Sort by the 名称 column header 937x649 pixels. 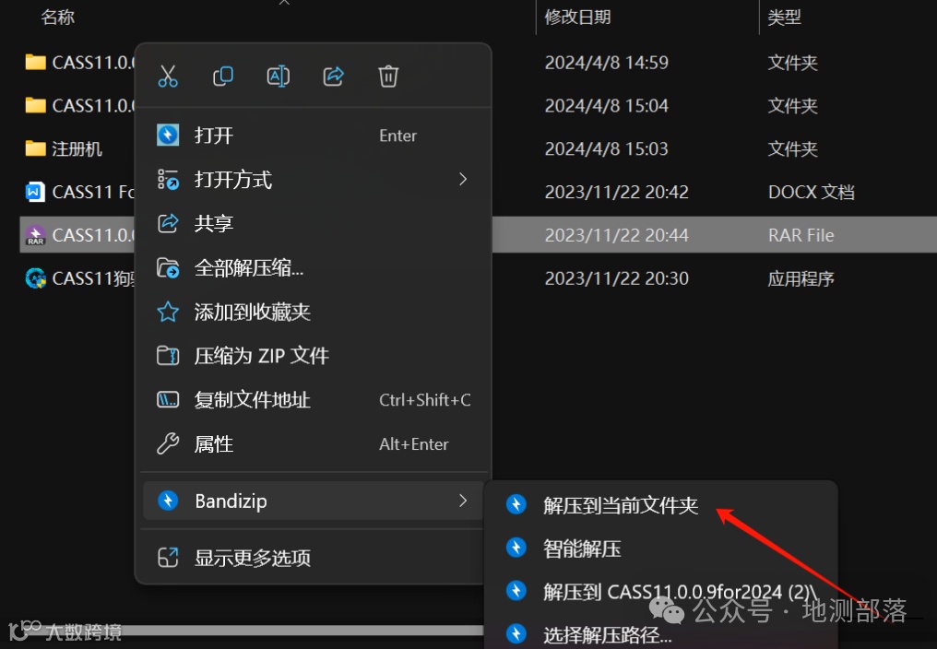58,17
